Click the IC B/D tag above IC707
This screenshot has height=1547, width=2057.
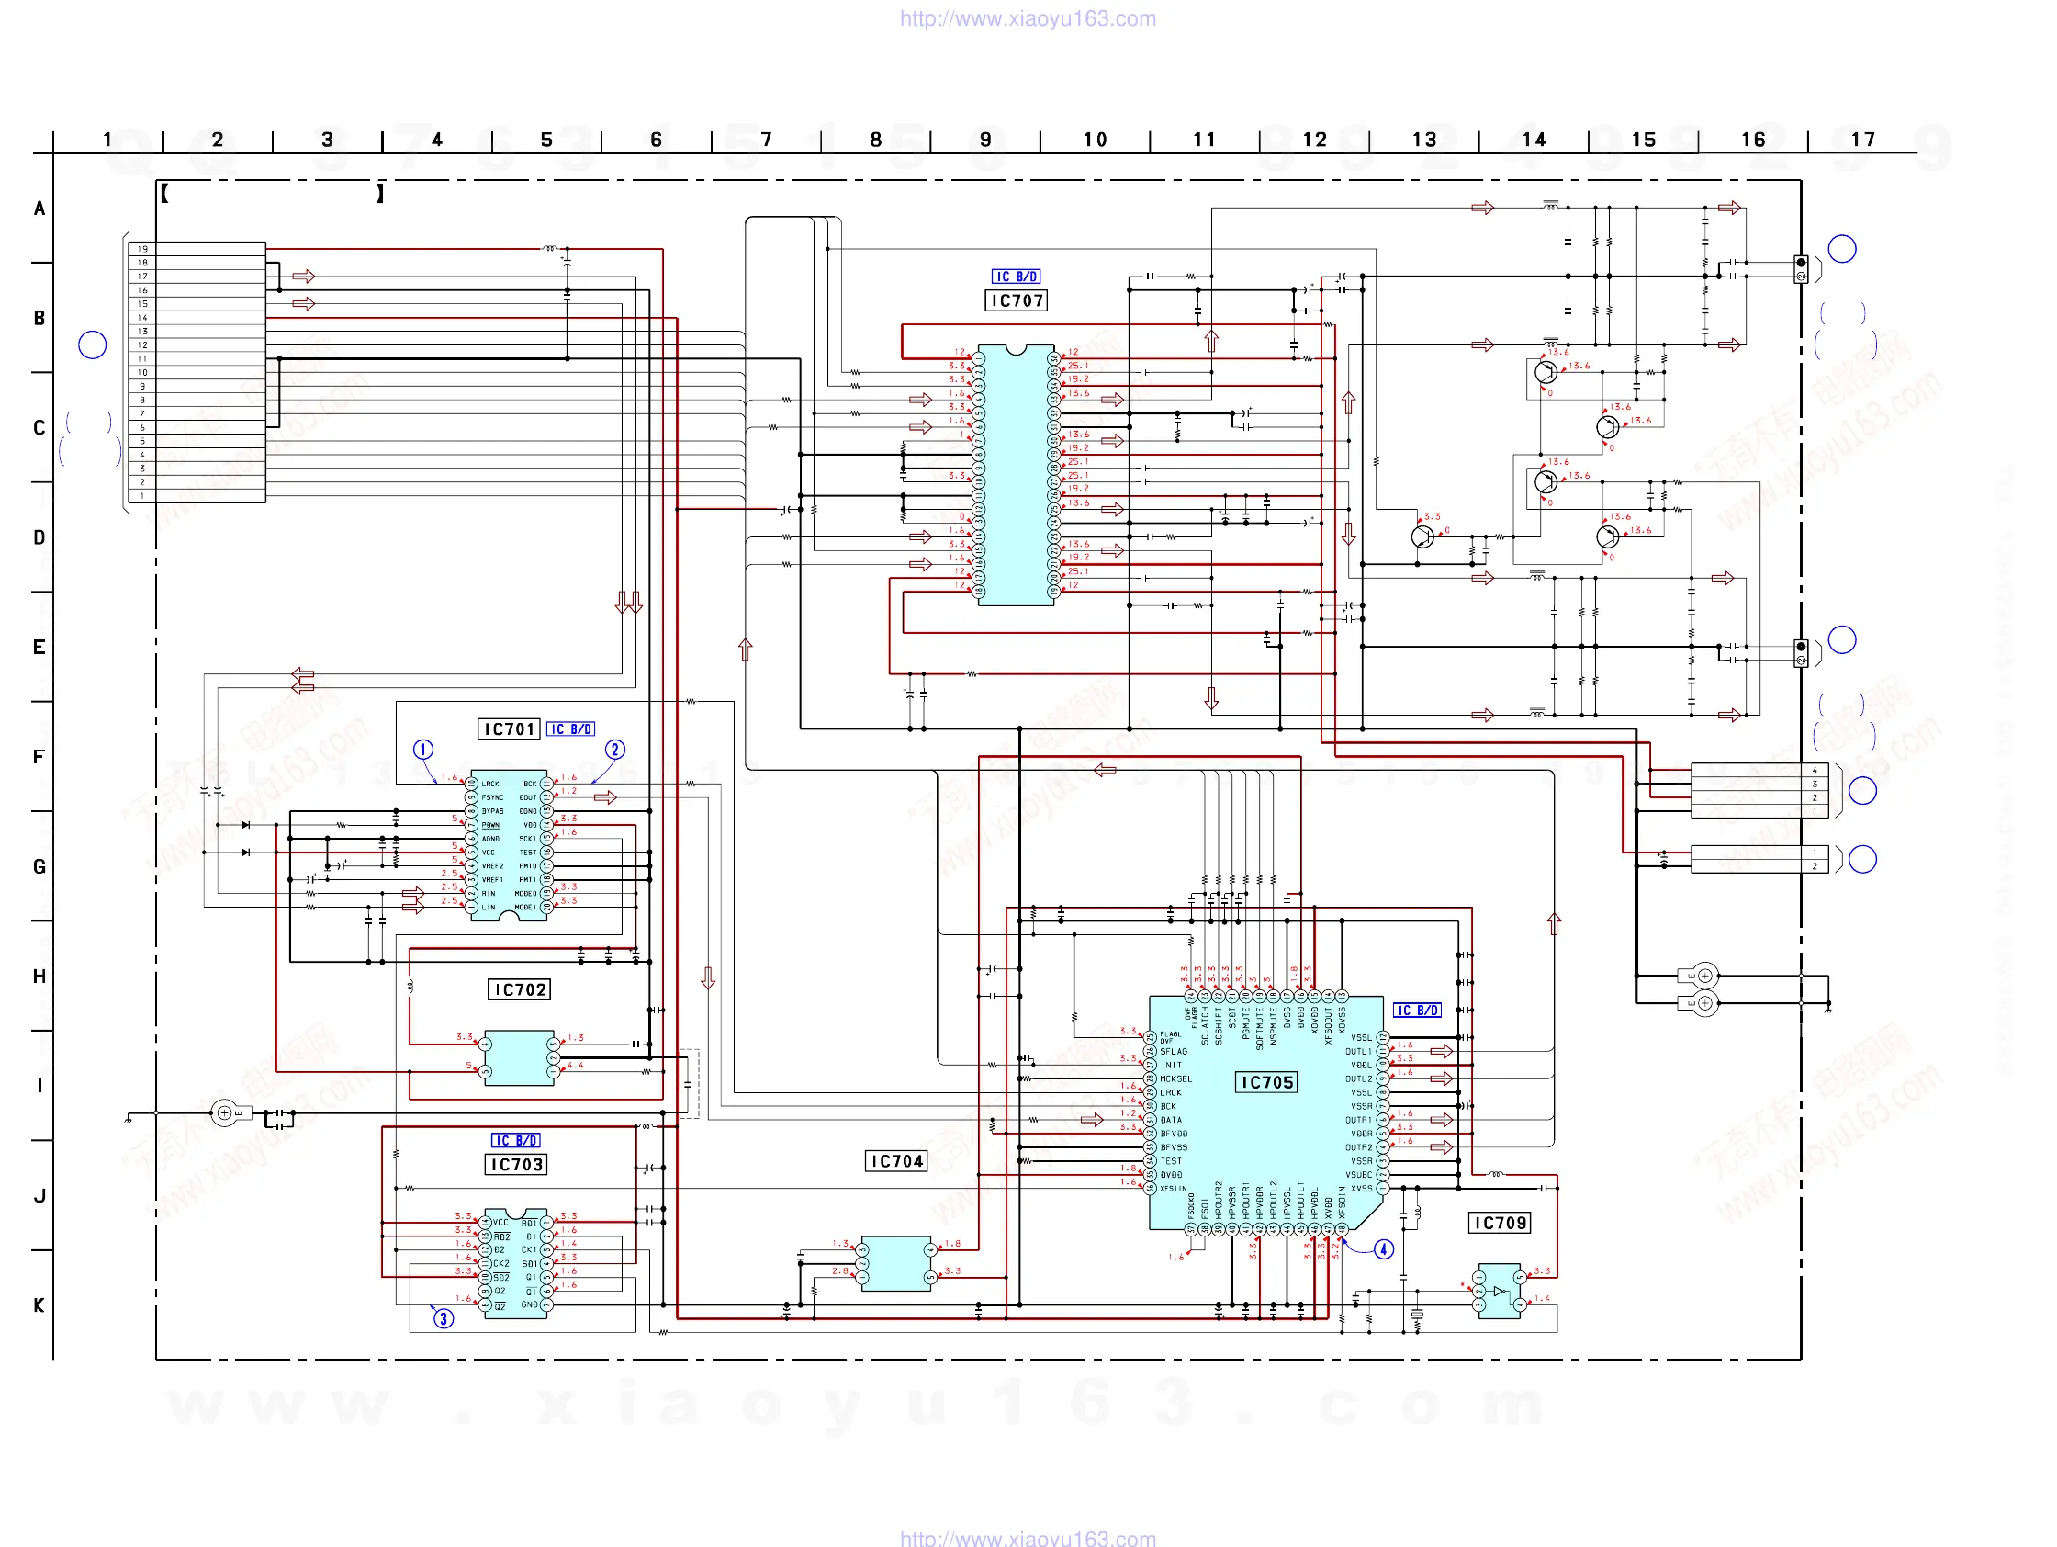(1016, 277)
